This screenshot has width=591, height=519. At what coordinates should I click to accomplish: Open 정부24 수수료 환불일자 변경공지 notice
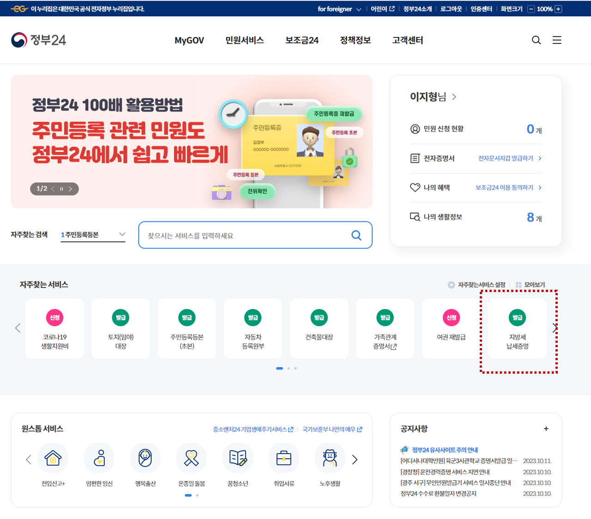coord(438,494)
